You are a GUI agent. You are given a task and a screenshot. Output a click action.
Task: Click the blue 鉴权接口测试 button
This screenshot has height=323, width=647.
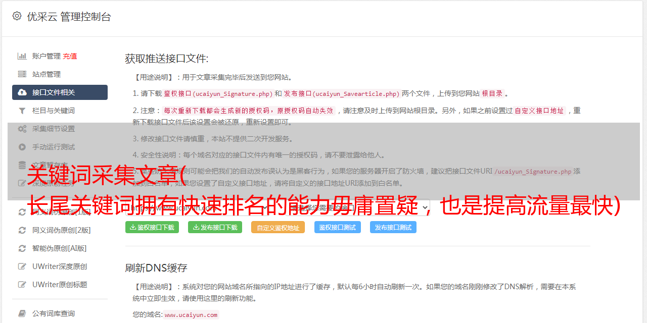tap(338, 228)
